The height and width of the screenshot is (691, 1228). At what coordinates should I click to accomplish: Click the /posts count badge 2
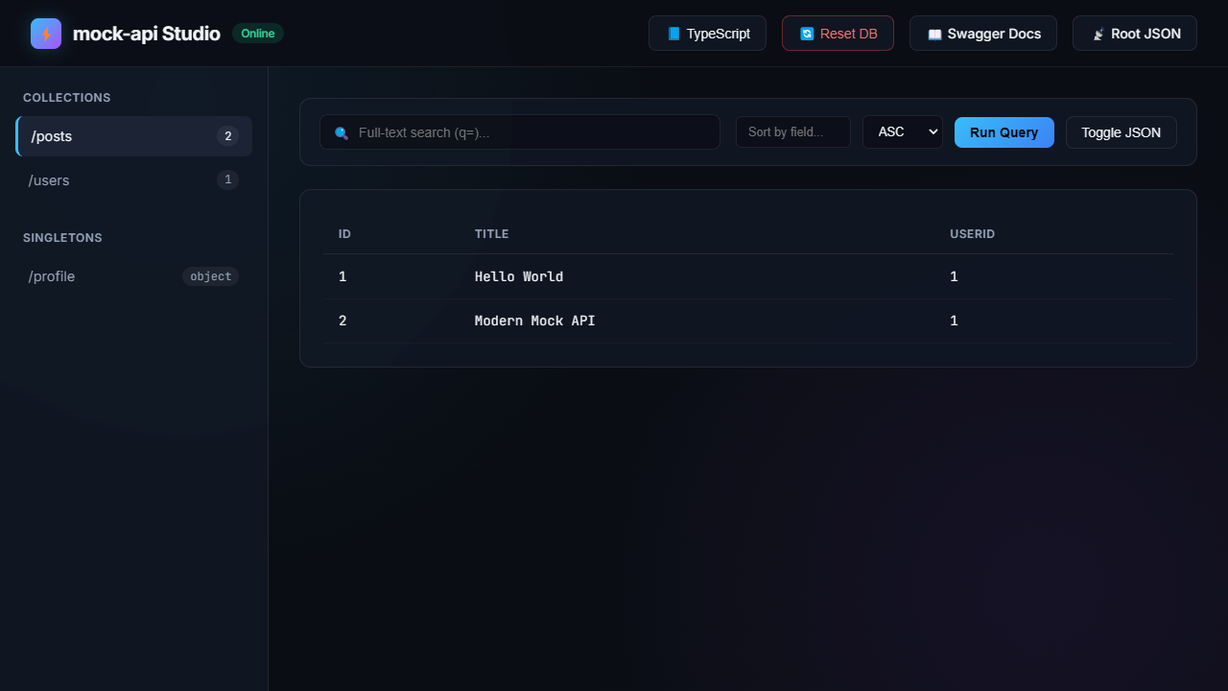pos(227,136)
